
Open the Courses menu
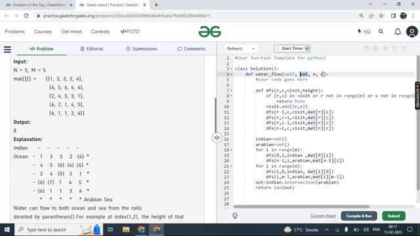tap(43, 31)
